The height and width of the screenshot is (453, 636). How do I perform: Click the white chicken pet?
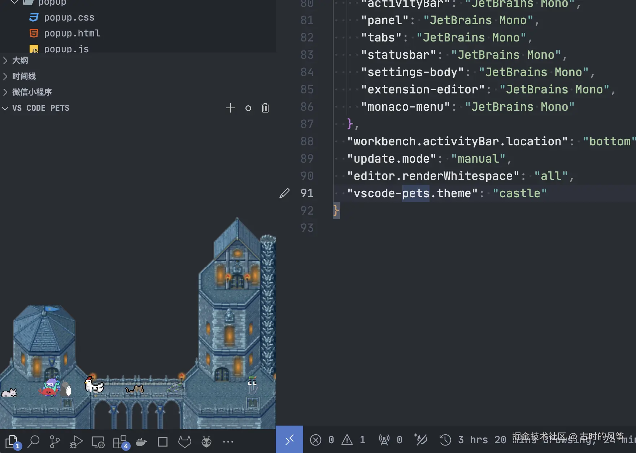(93, 384)
